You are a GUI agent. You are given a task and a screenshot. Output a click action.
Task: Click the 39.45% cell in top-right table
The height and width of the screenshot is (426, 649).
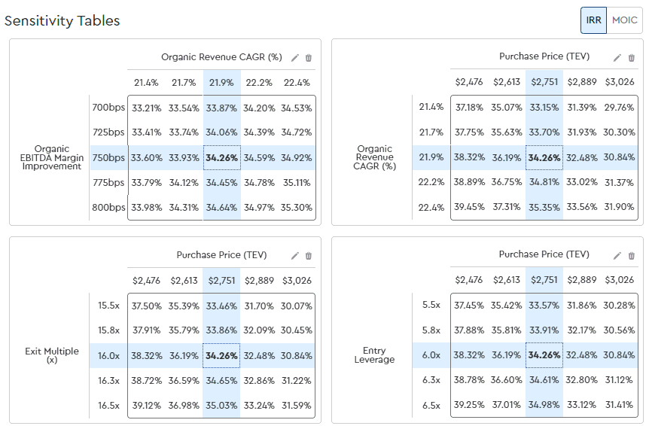tap(469, 208)
